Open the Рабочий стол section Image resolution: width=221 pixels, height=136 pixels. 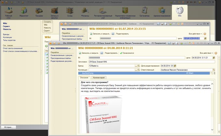pos(8,13)
